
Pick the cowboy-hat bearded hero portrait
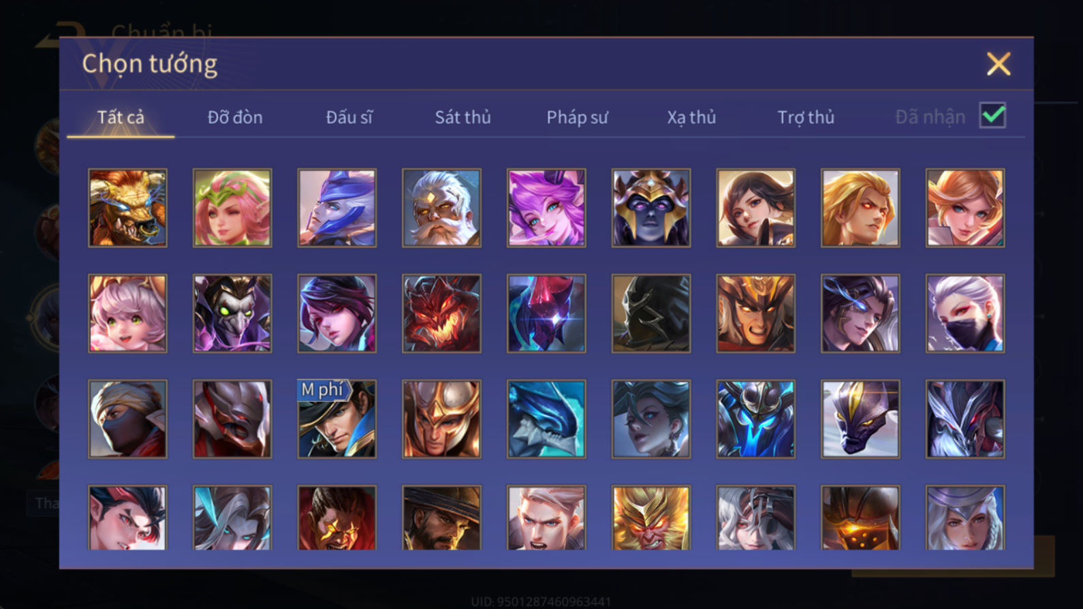point(441,518)
